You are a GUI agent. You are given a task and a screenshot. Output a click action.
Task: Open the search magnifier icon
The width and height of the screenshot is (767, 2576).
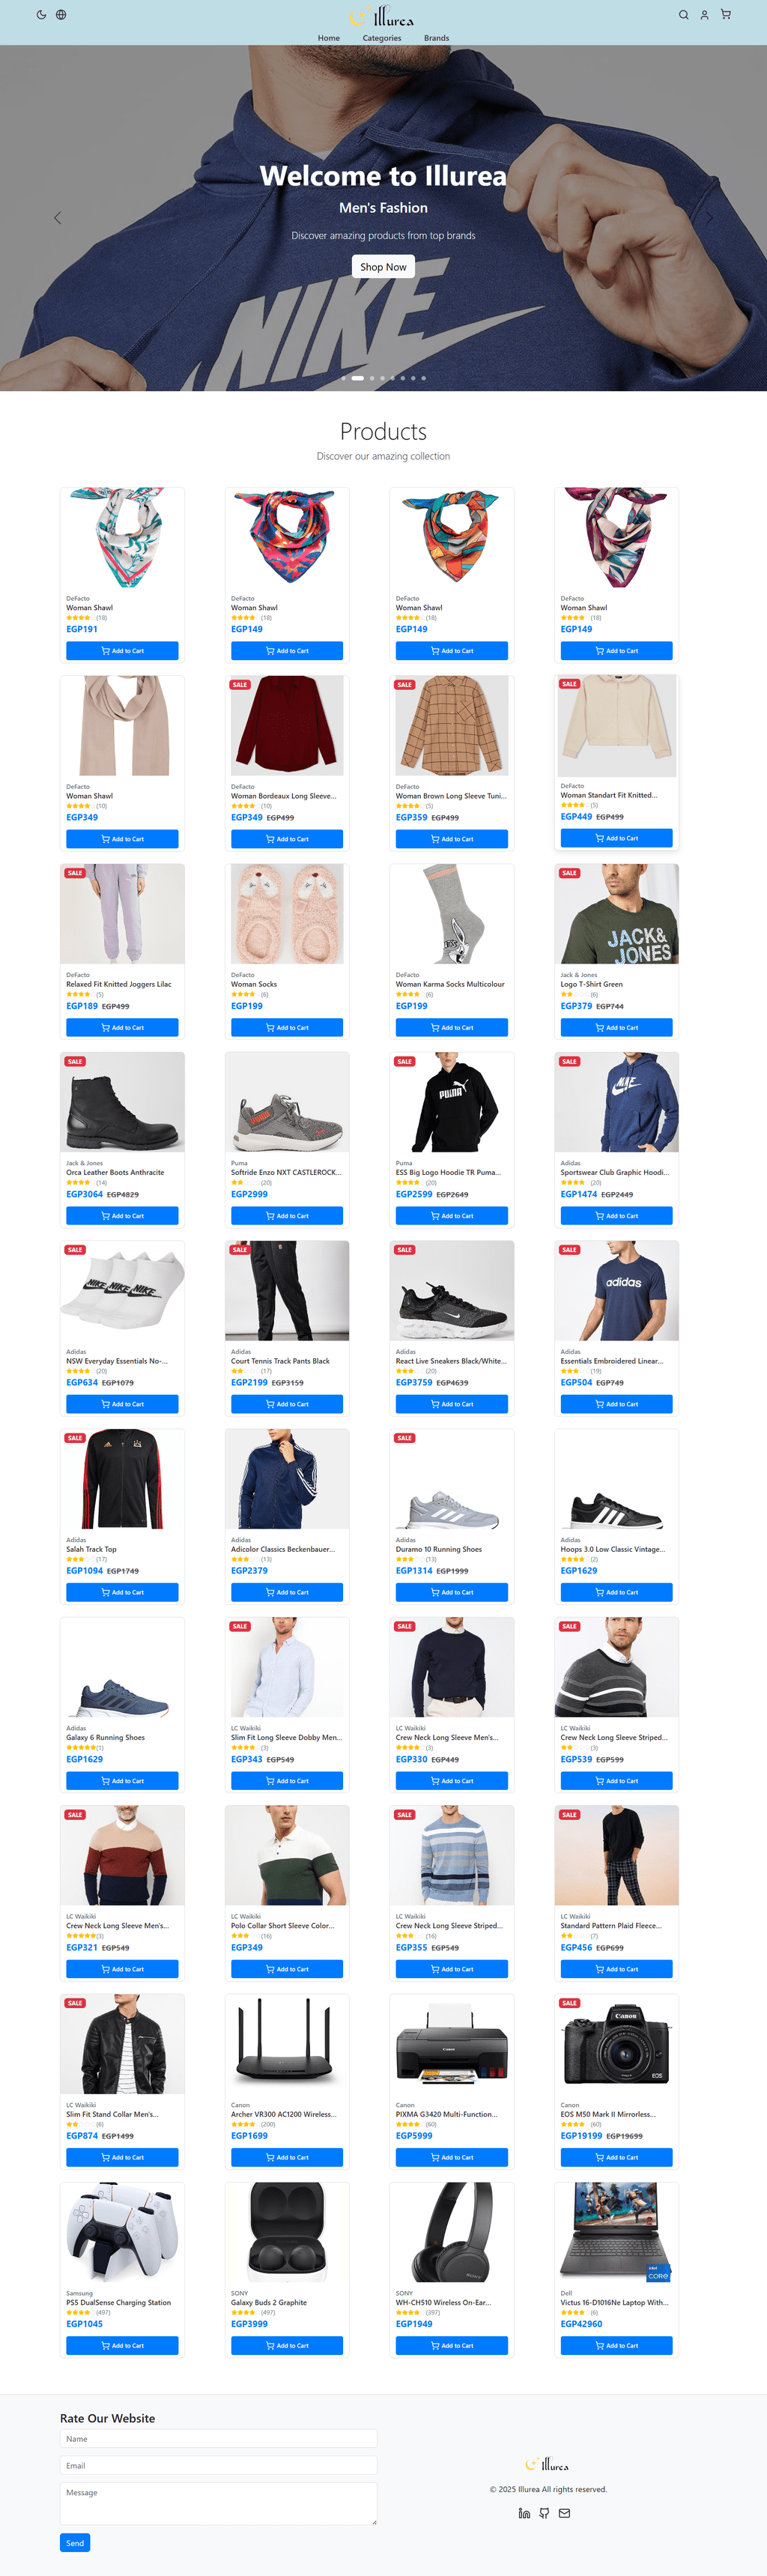(684, 15)
